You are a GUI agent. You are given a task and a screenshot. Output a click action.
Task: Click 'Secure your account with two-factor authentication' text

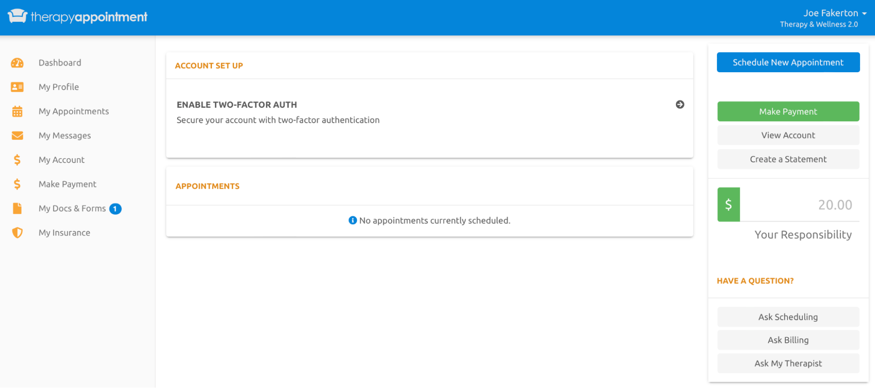point(278,120)
